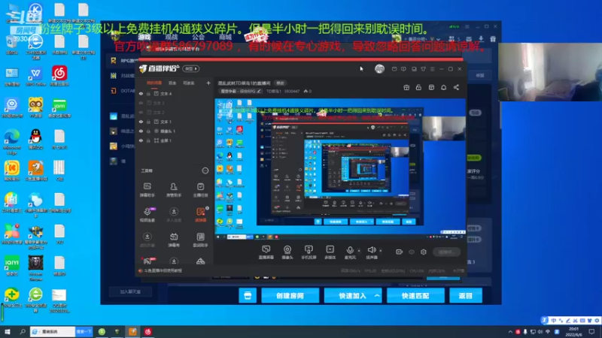Open the notification bell above preview

tap(443, 87)
